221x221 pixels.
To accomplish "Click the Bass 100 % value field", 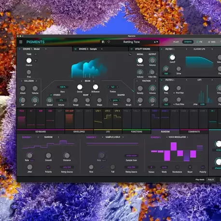I will pyautogui.click(x=63, y=87).
